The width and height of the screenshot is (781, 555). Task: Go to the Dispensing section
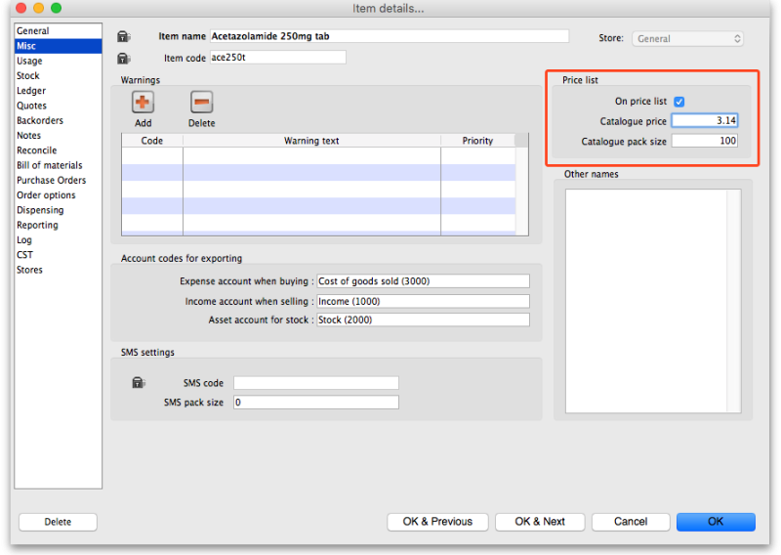[40, 210]
